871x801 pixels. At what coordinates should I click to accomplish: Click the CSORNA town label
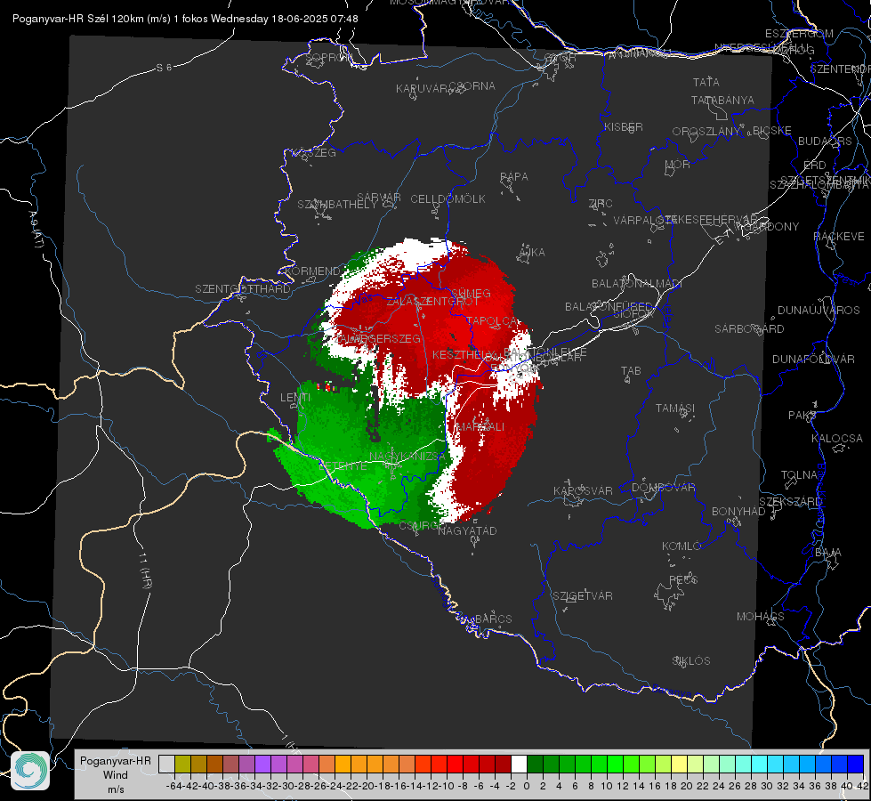click(472, 86)
